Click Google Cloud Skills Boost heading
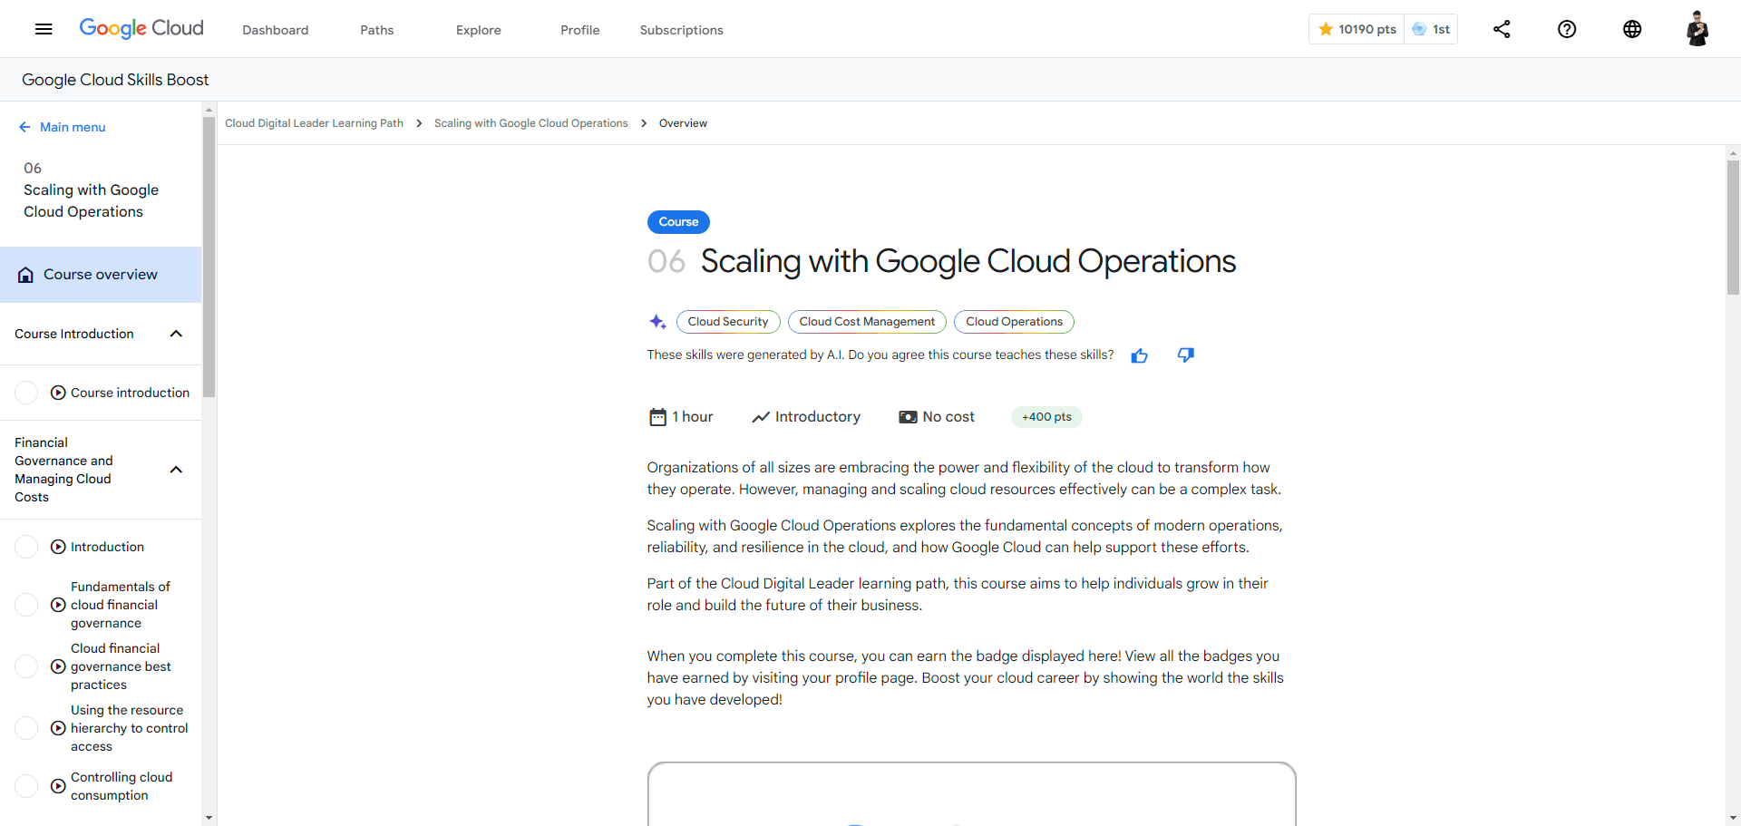 [x=115, y=80]
